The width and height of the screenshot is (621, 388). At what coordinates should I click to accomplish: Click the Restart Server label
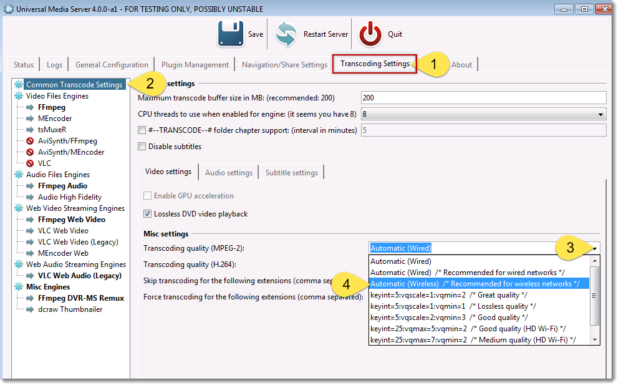coord(325,34)
